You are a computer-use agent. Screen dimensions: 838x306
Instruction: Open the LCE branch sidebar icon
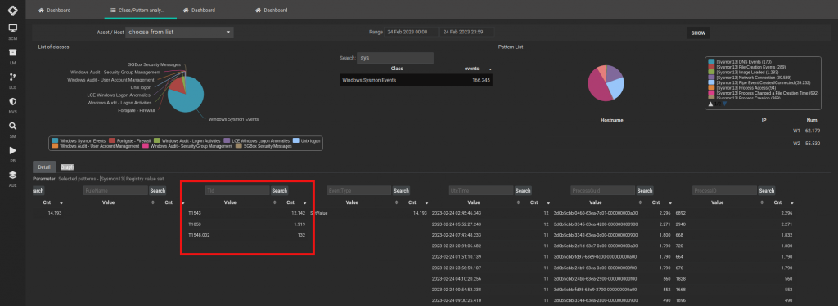click(13, 77)
